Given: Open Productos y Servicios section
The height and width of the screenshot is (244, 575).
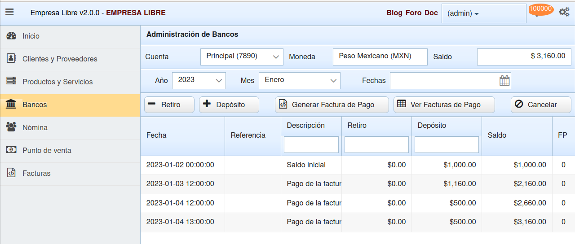Looking at the screenshot, I should (57, 82).
